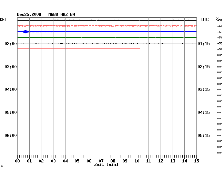This screenshot has width=224, height=170.
Task: Click the -54 DC offset value
Action: (220, 38)
